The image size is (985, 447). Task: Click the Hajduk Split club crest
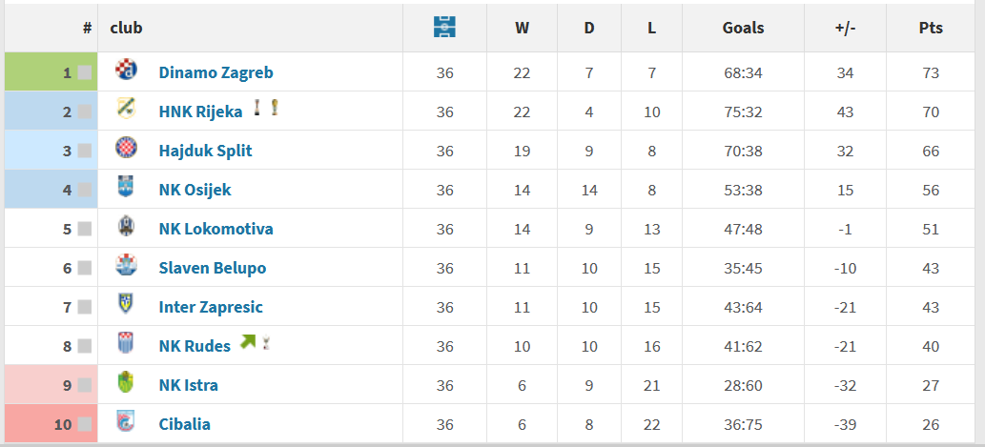coord(126,148)
